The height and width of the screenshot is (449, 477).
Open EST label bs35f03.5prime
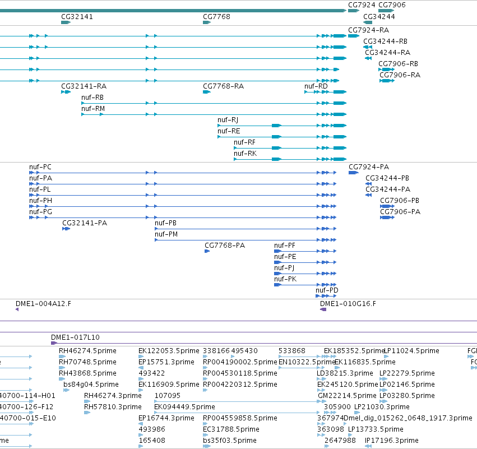click(230, 441)
